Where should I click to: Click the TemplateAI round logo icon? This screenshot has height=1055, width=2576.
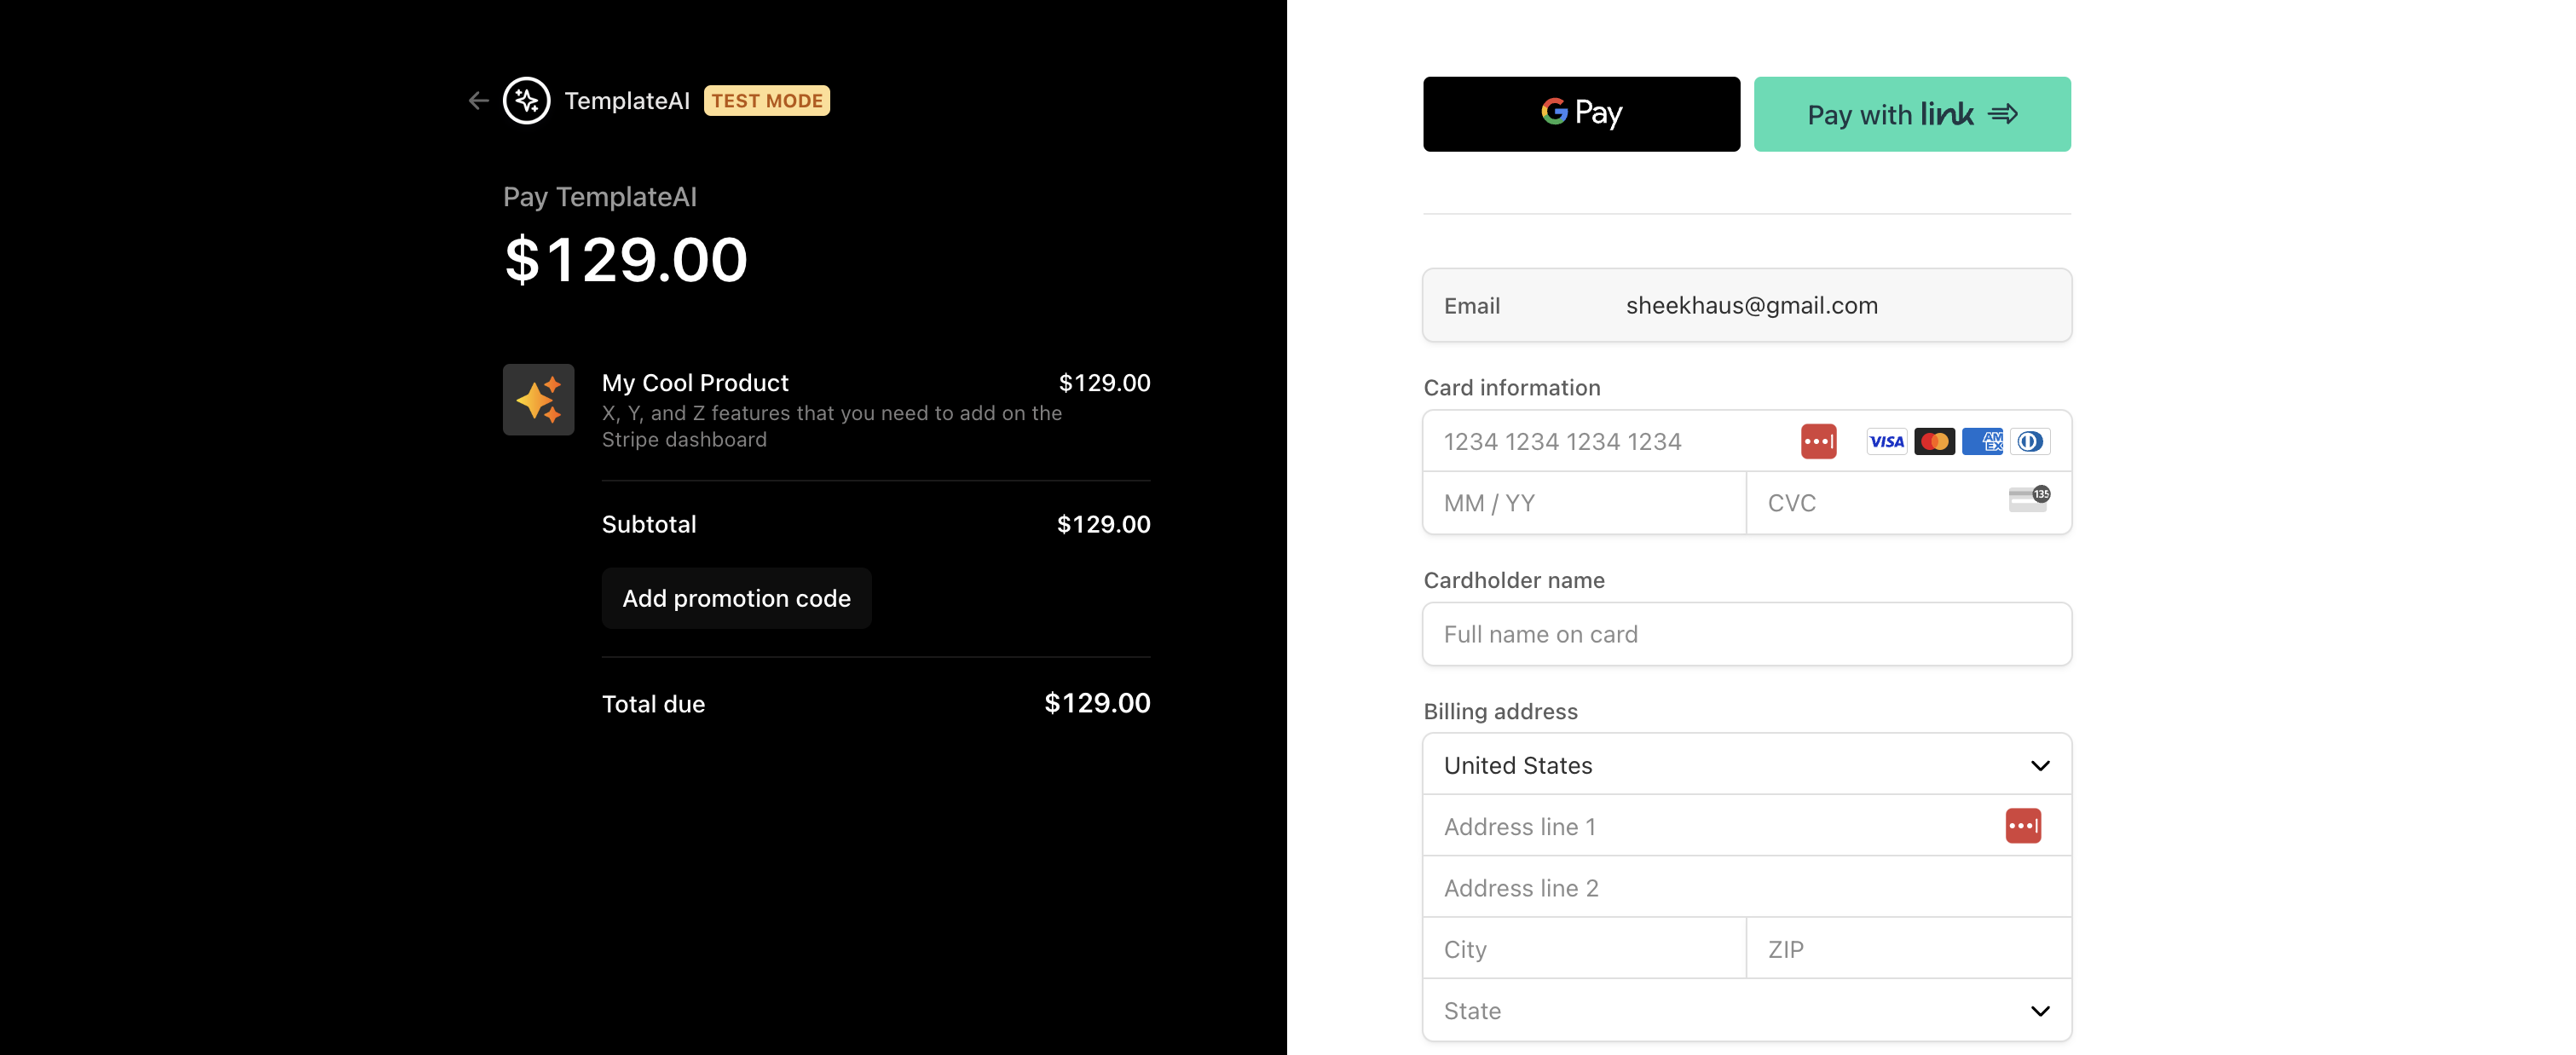click(x=526, y=100)
